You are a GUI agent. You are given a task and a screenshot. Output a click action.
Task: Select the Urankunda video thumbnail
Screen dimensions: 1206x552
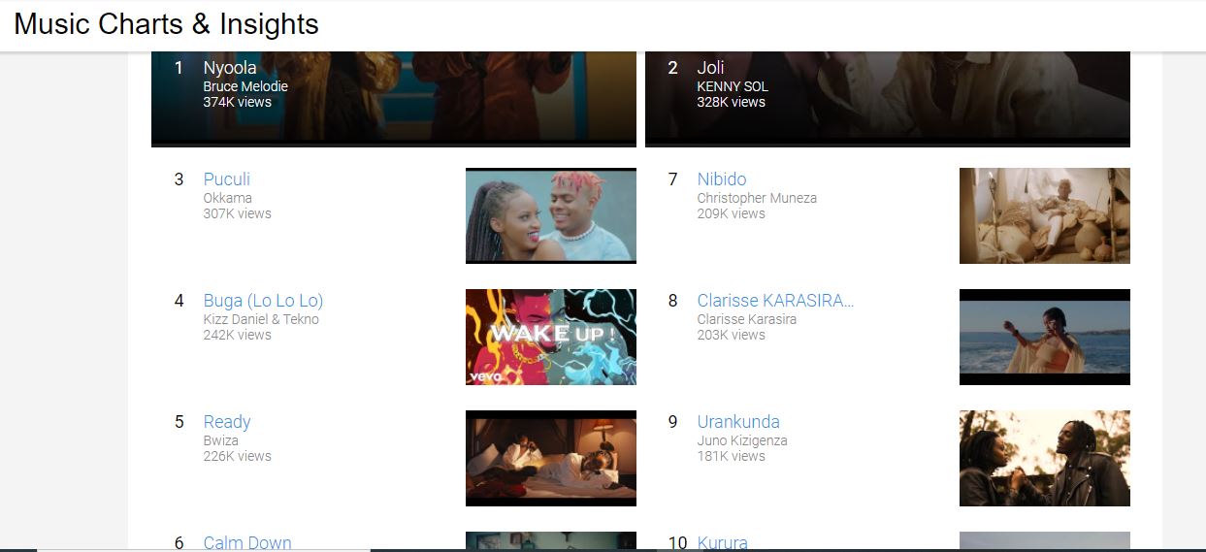click(1045, 458)
